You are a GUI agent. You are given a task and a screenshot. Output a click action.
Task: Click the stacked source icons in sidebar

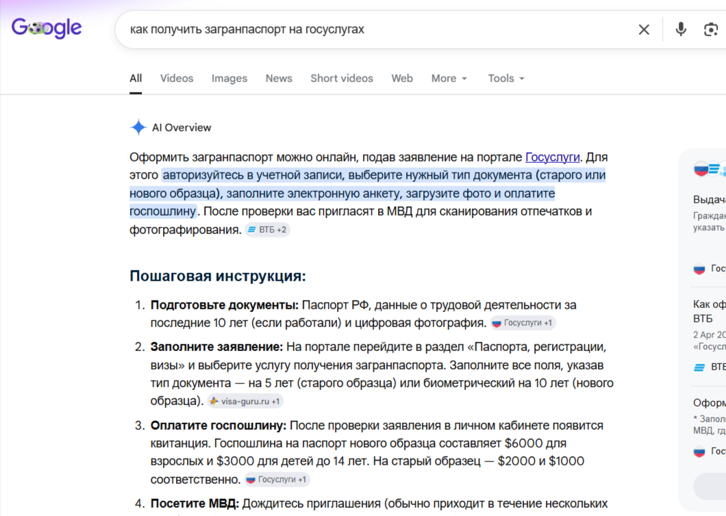pyautogui.click(x=710, y=170)
